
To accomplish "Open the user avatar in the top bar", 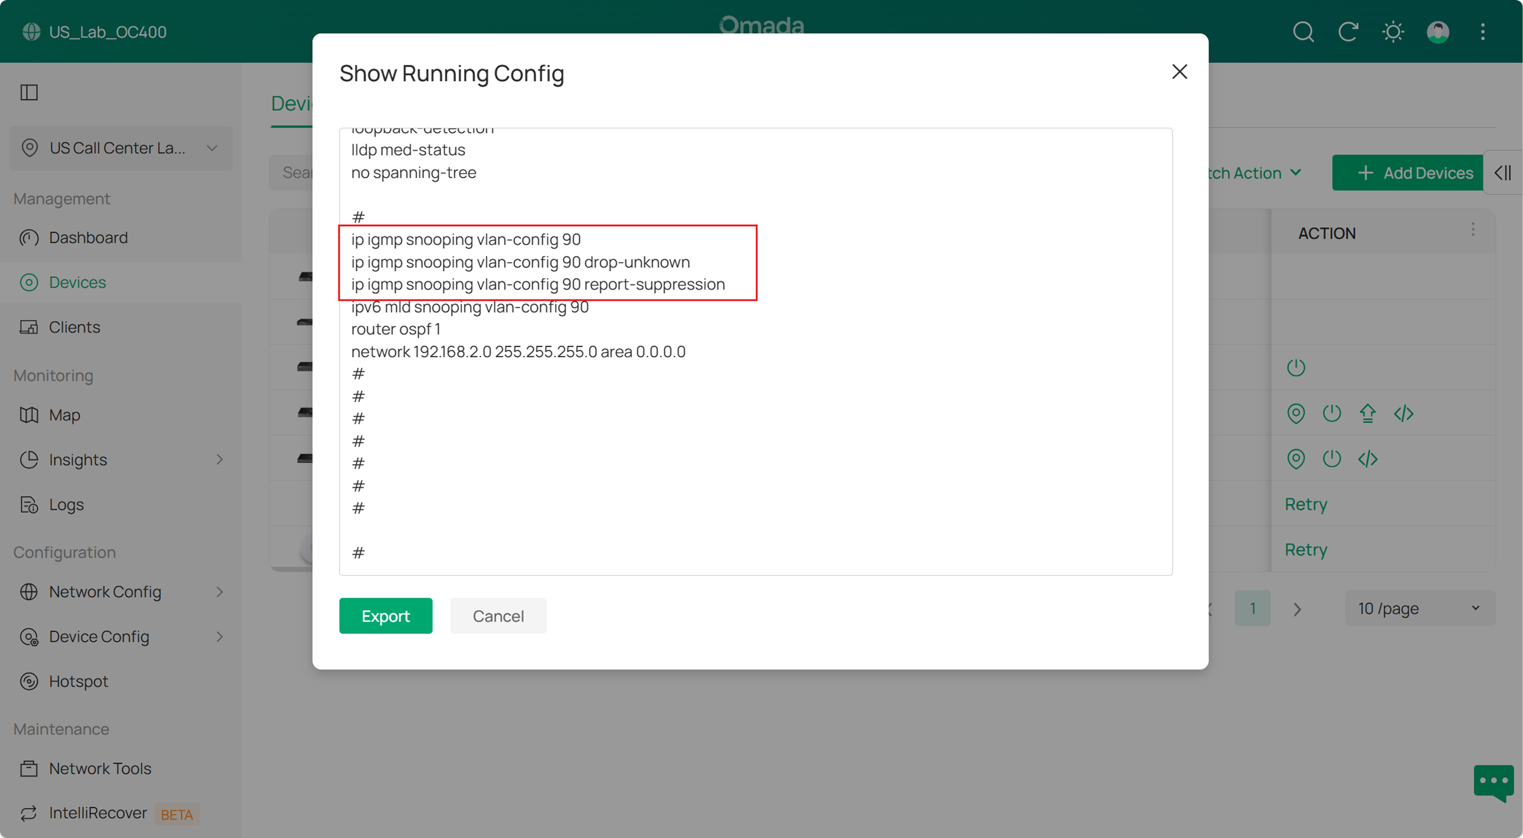I will (1438, 32).
